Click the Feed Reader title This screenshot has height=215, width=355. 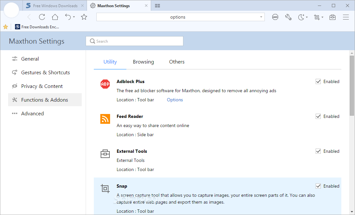(130, 116)
